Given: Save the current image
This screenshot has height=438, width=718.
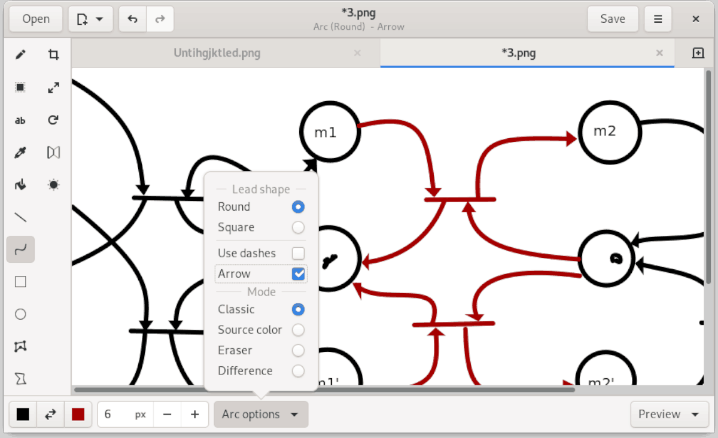Looking at the screenshot, I should pos(613,19).
